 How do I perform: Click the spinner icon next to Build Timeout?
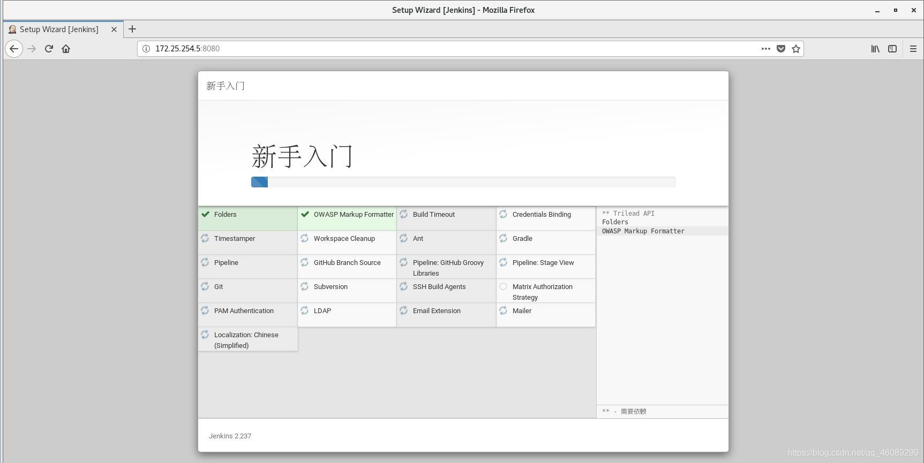point(404,214)
